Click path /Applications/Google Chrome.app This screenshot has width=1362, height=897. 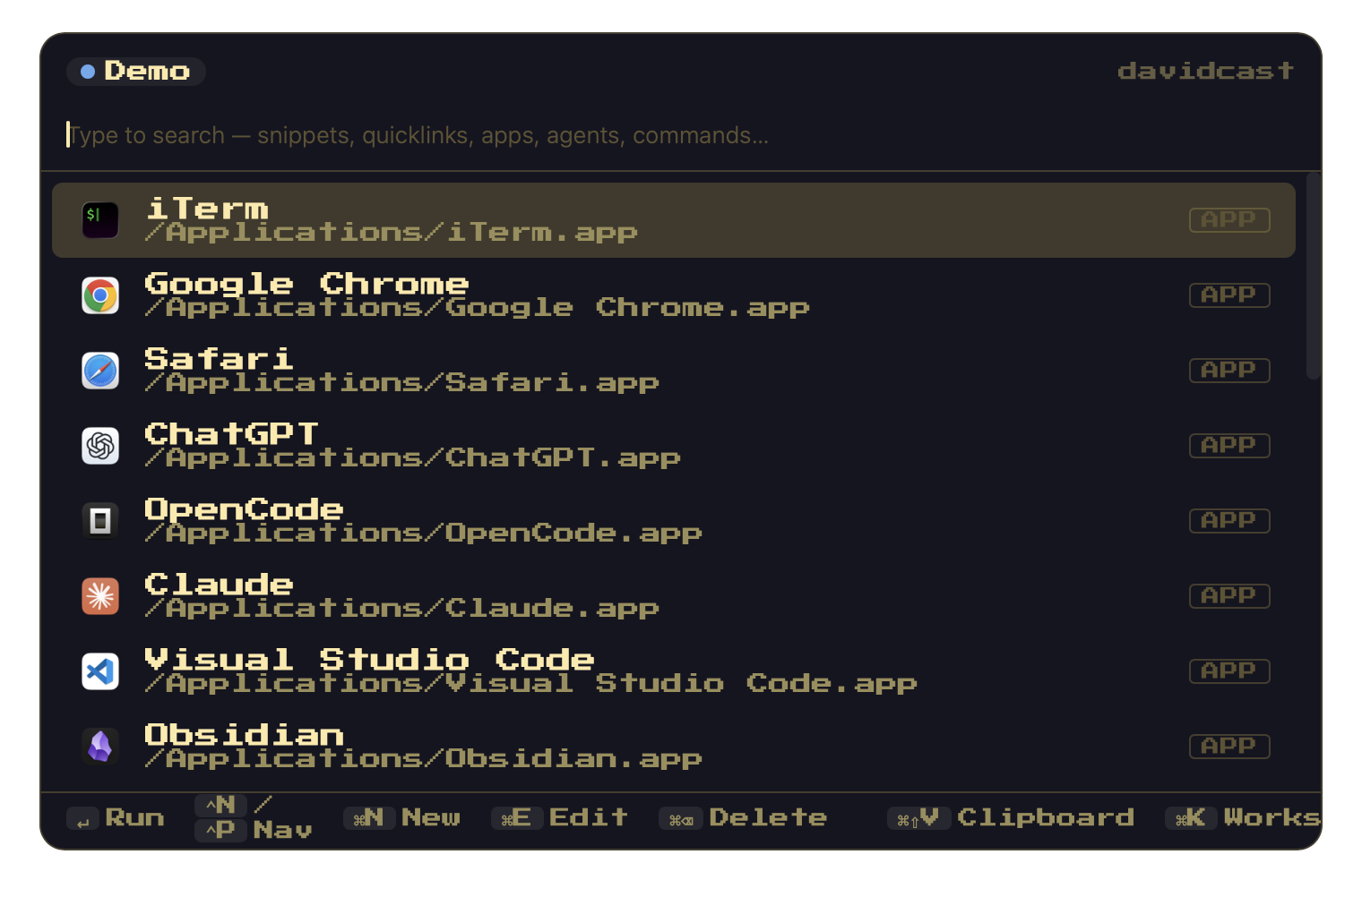click(478, 308)
